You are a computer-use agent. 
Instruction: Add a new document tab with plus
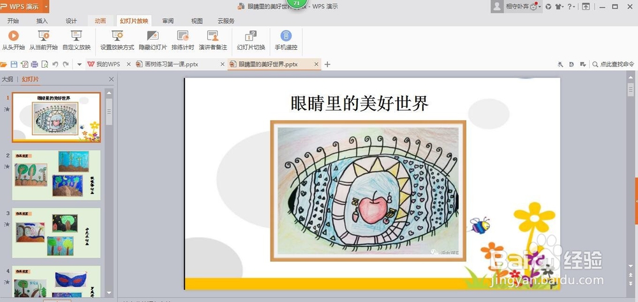coord(327,64)
